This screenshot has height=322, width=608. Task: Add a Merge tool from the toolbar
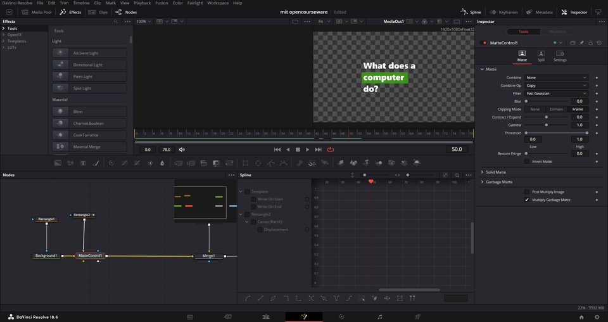(x=178, y=164)
